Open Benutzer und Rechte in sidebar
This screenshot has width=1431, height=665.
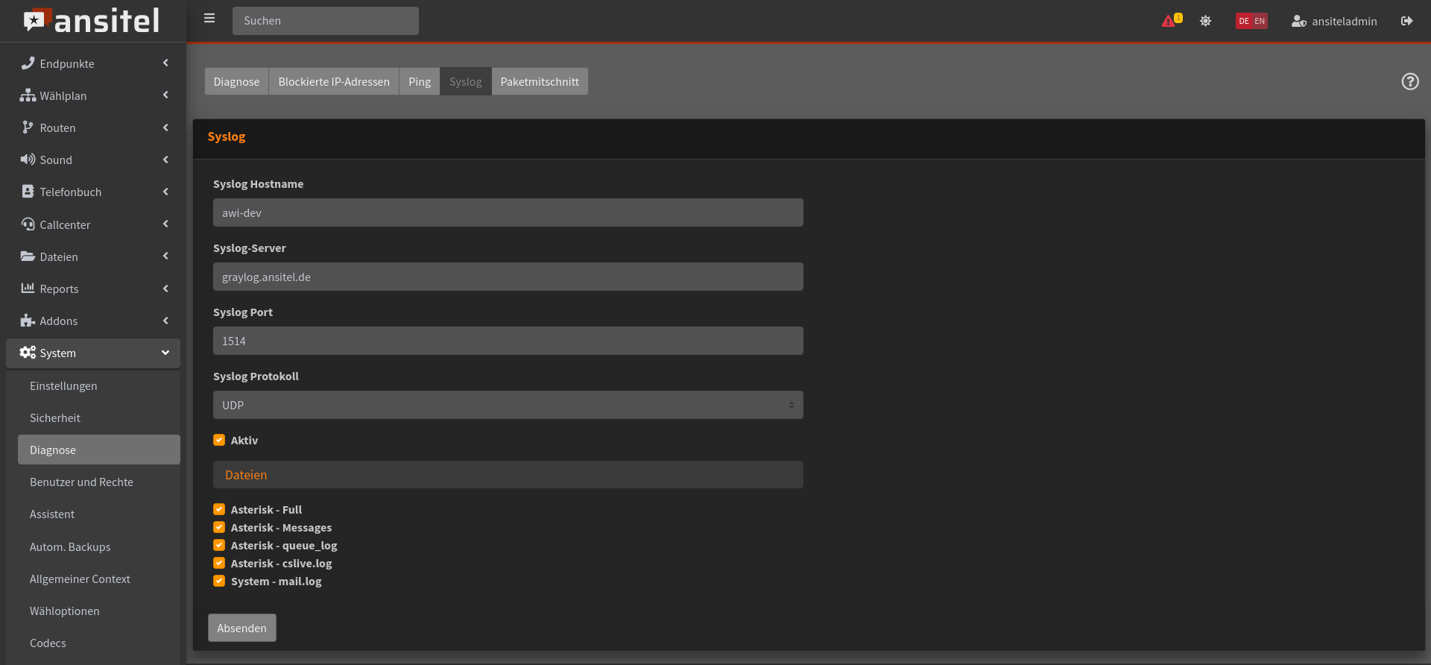click(81, 482)
